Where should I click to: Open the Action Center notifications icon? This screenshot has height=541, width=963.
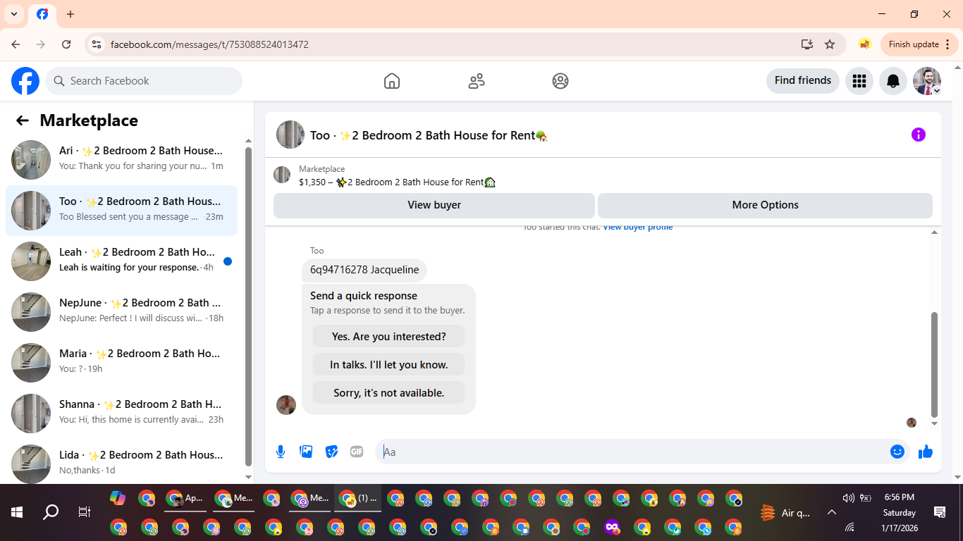(x=940, y=512)
